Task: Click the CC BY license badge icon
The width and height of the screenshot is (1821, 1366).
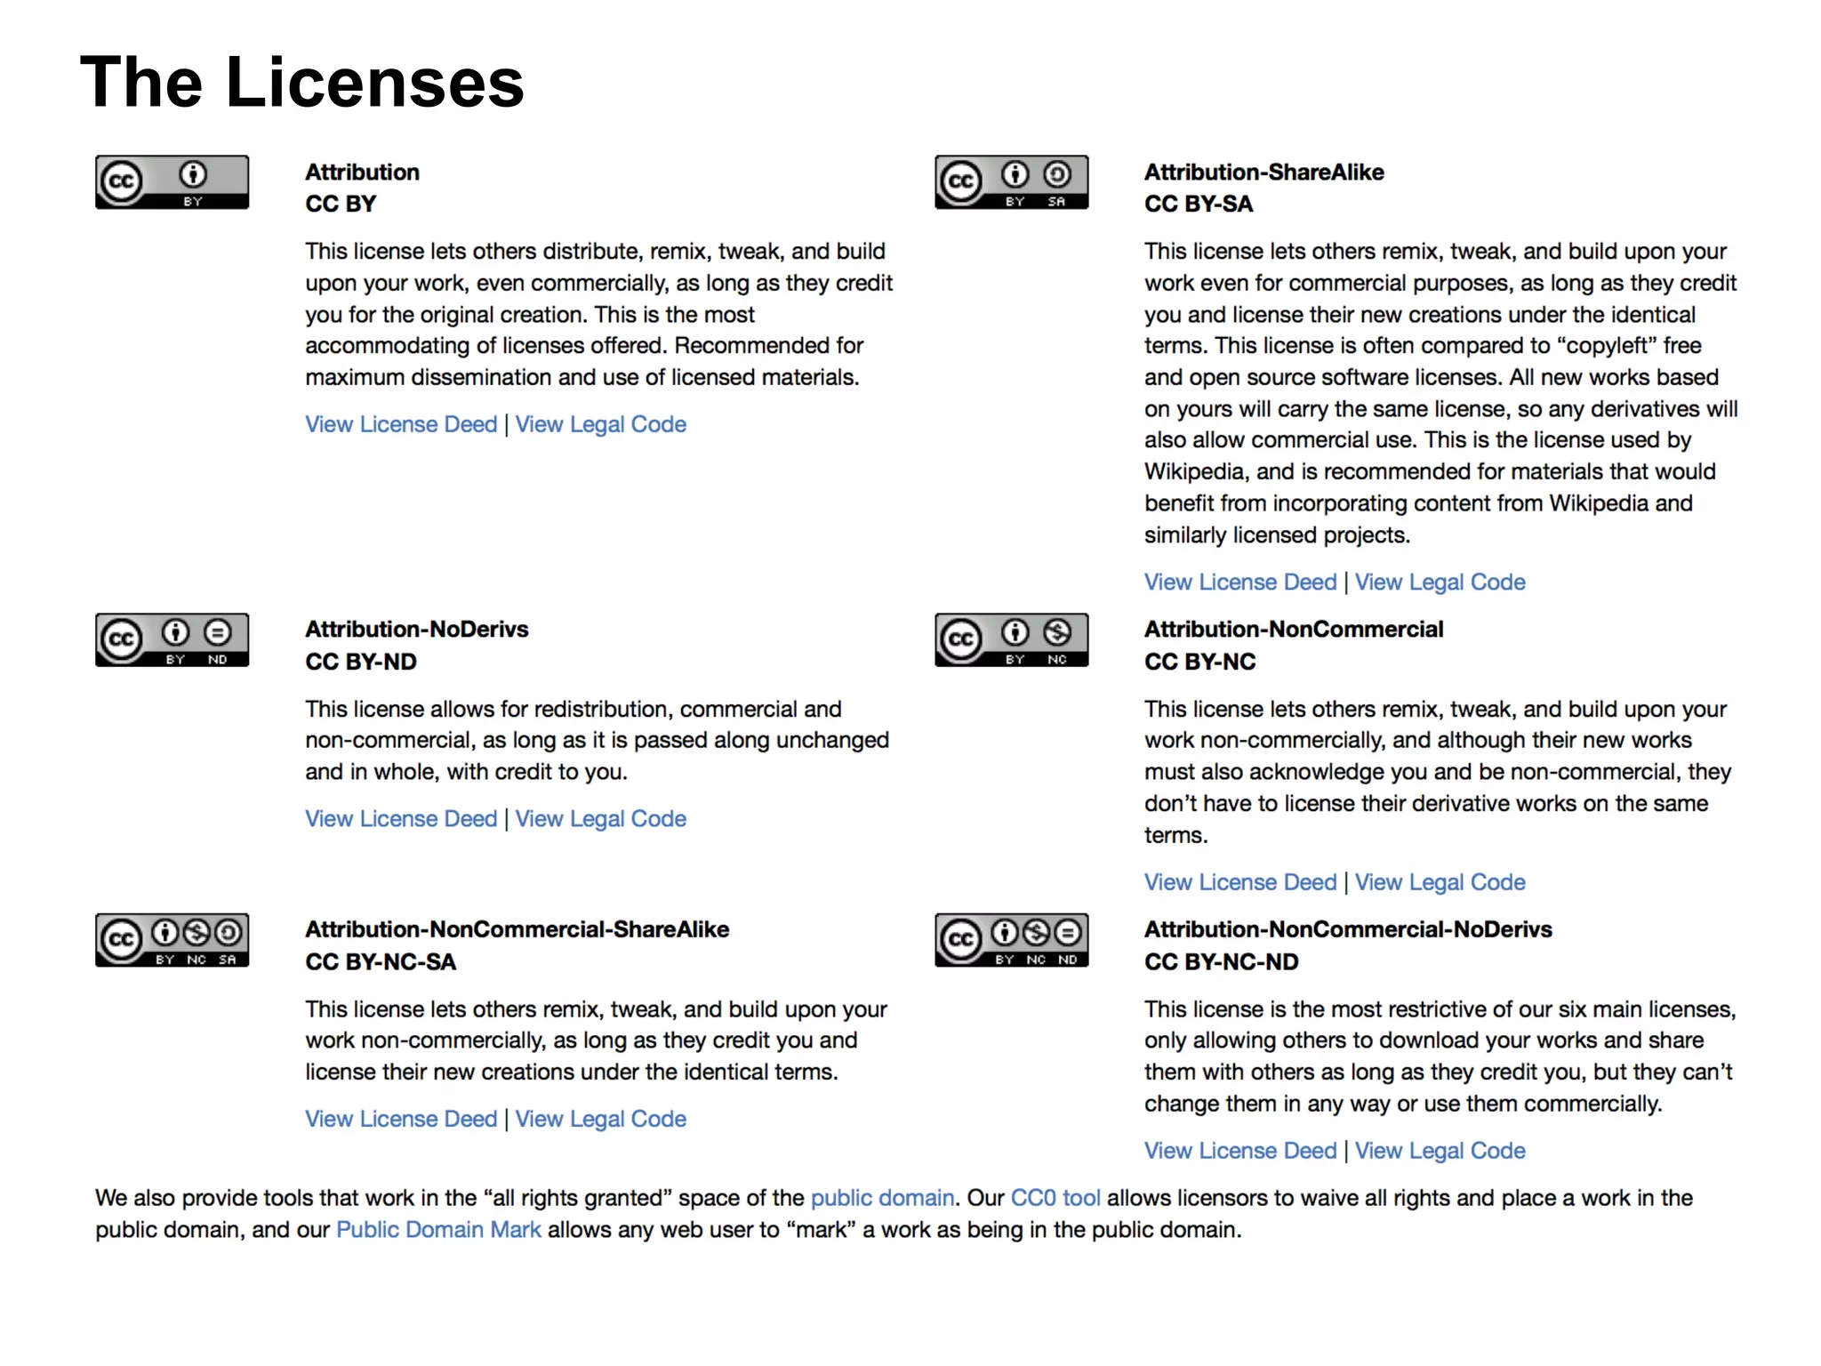Action: 172,182
